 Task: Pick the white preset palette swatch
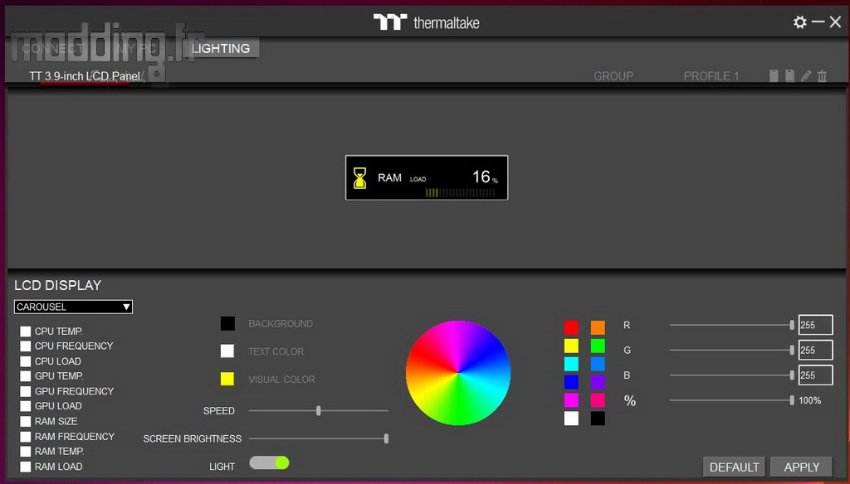(x=571, y=419)
